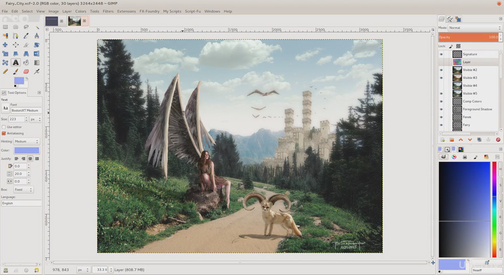Select the Measure compass tool
The image size is (504, 275).
click(37, 35)
